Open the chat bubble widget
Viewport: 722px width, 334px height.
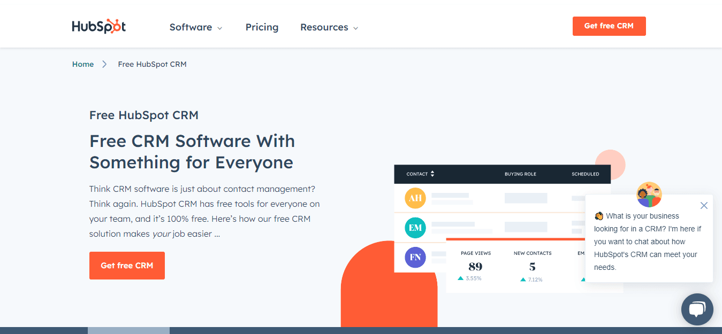tap(697, 309)
